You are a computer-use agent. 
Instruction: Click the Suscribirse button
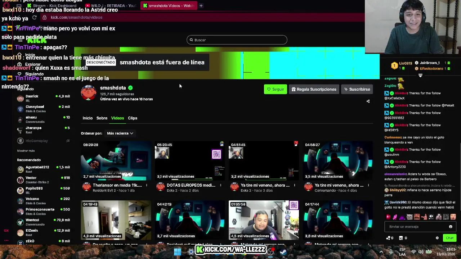tap(357, 89)
